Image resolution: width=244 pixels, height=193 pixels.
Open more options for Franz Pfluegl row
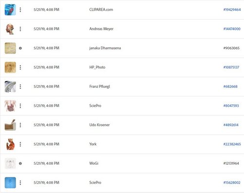[20, 86]
